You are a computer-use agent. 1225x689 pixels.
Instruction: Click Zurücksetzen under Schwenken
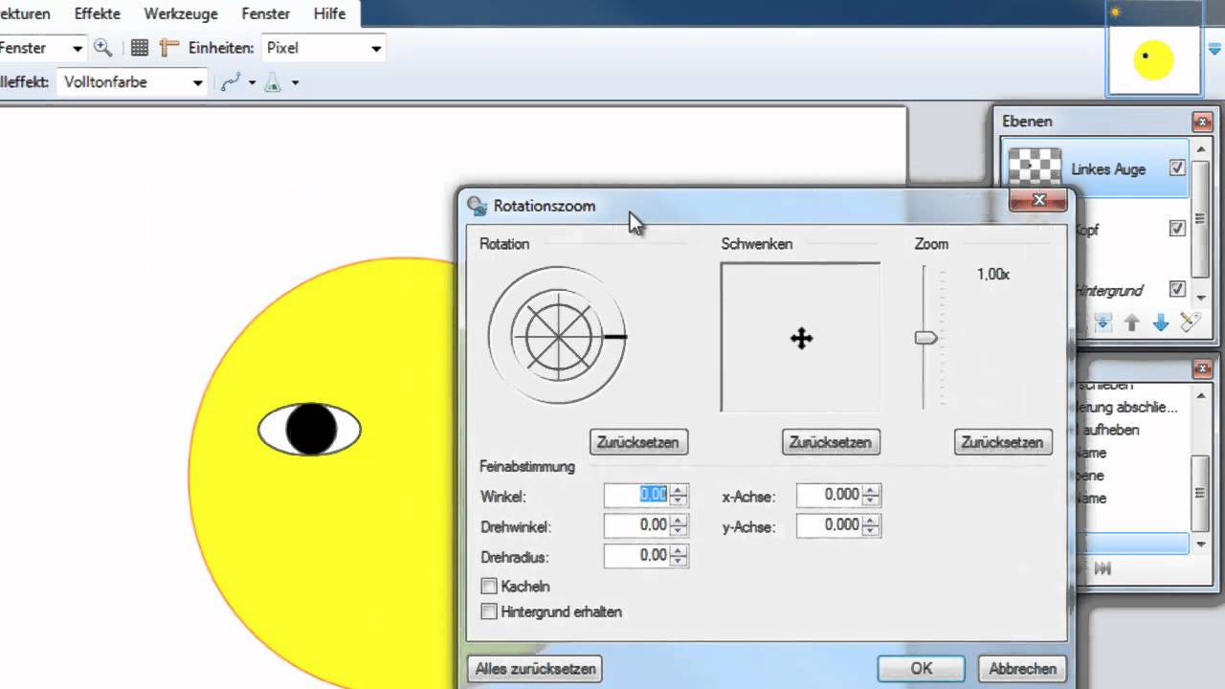[x=831, y=442]
